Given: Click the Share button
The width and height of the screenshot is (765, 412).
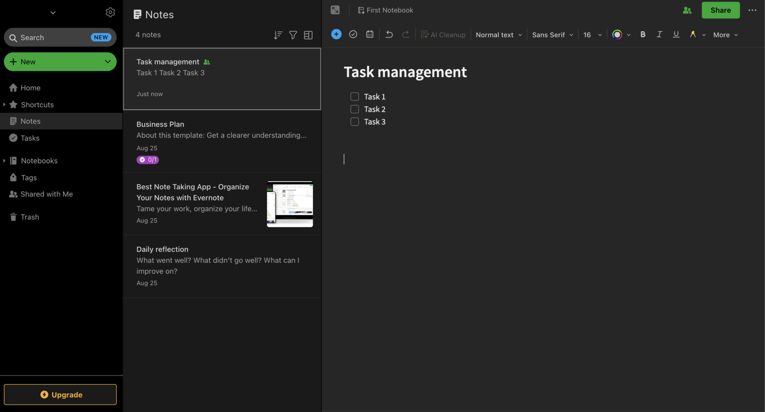Looking at the screenshot, I should pos(720,10).
